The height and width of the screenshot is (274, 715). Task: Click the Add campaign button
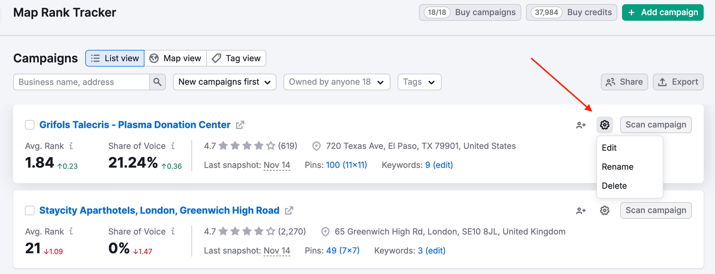tap(662, 12)
